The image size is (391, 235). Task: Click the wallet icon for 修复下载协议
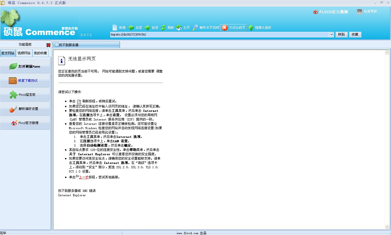point(13,81)
